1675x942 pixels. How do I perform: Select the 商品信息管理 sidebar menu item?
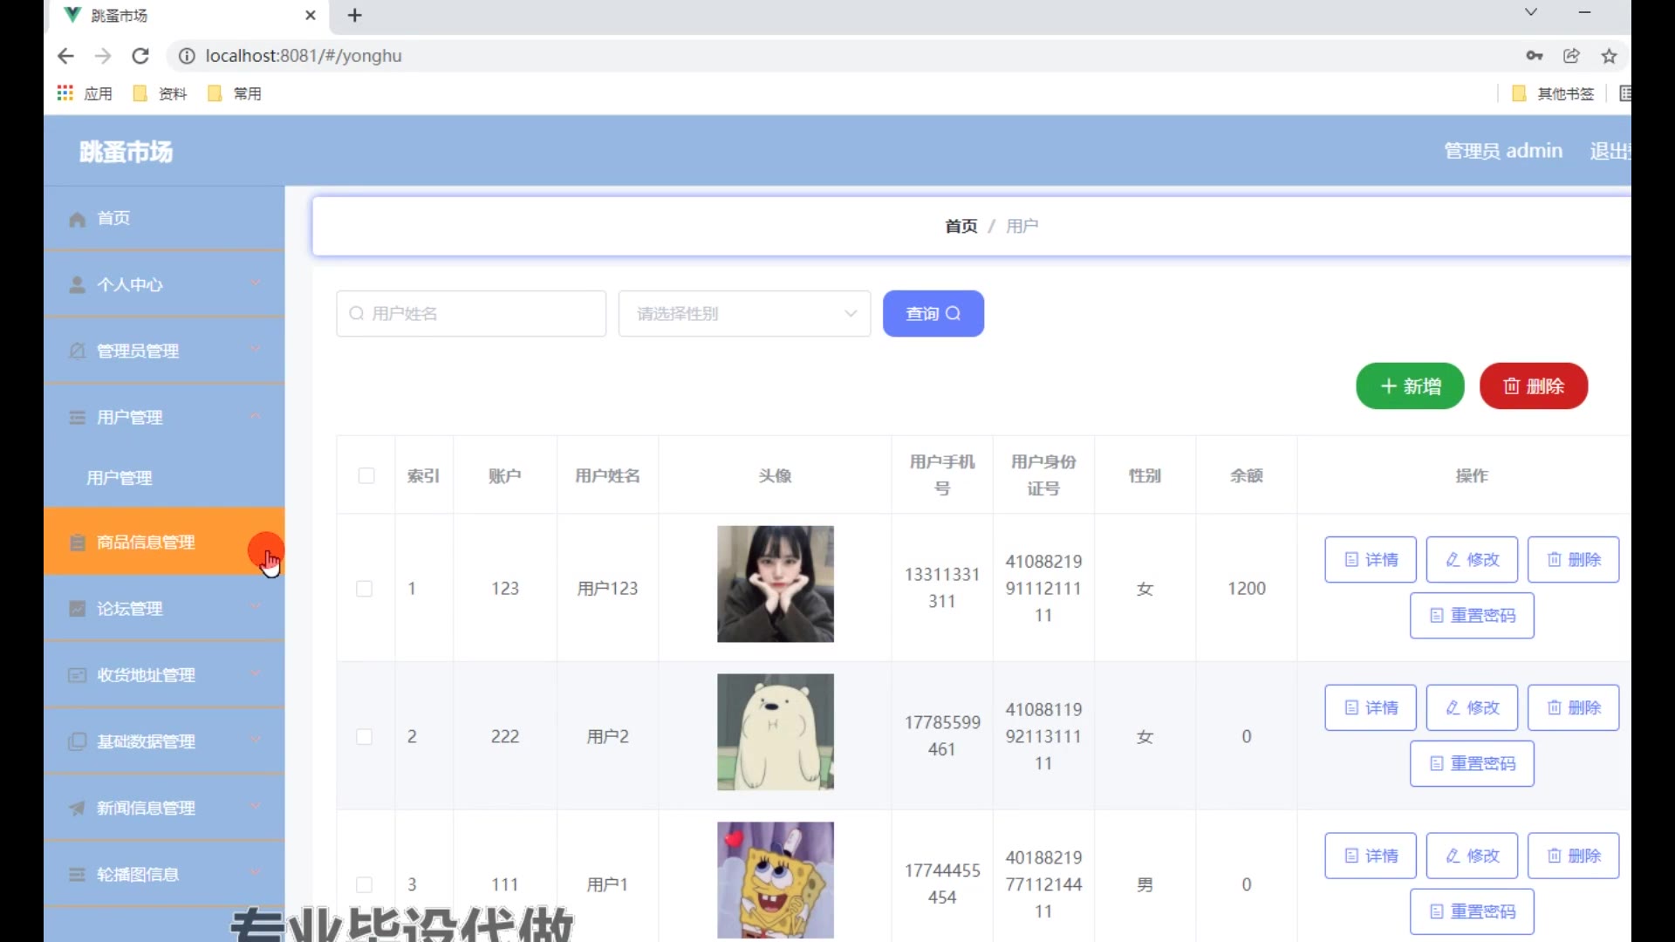coord(146,543)
